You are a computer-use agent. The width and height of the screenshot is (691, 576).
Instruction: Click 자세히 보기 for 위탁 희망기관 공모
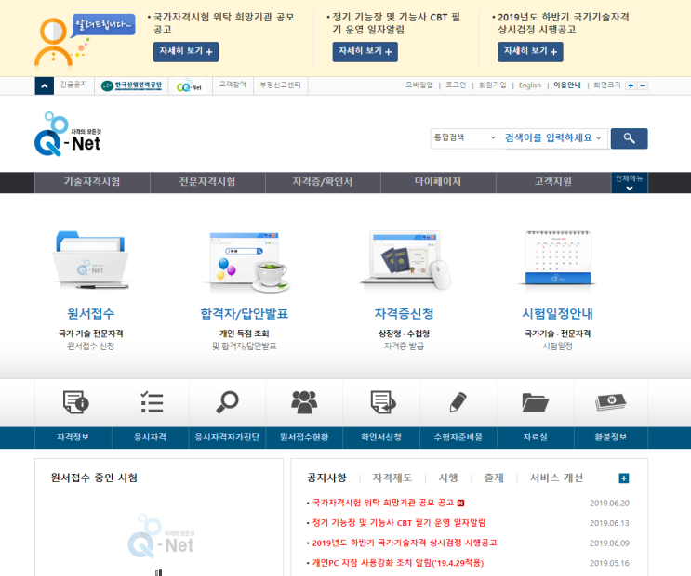pyautogui.click(x=186, y=51)
